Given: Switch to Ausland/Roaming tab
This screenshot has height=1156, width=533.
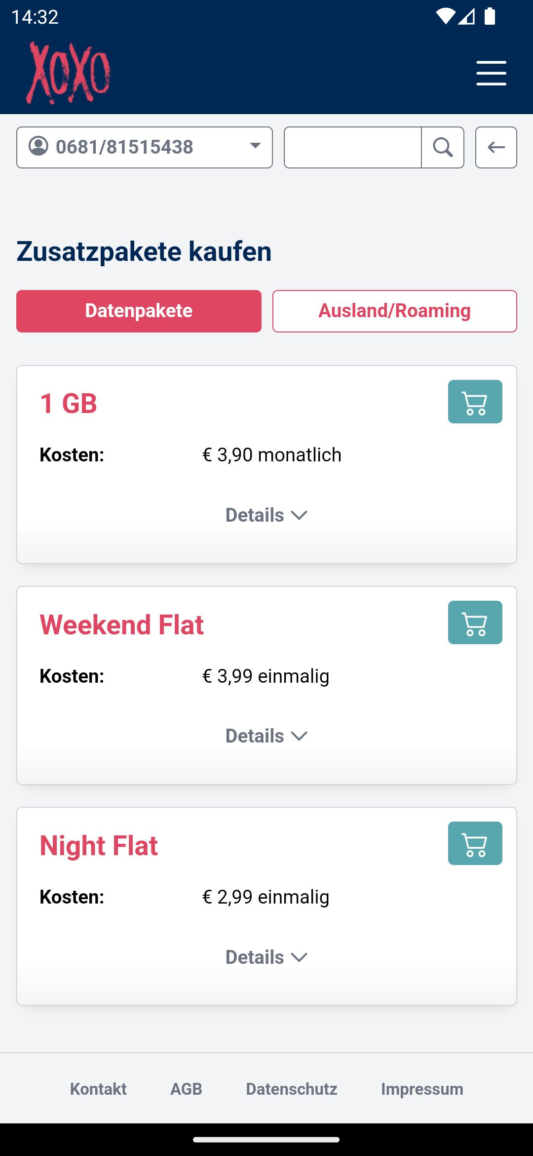Looking at the screenshot, I should tap(394, 311).
